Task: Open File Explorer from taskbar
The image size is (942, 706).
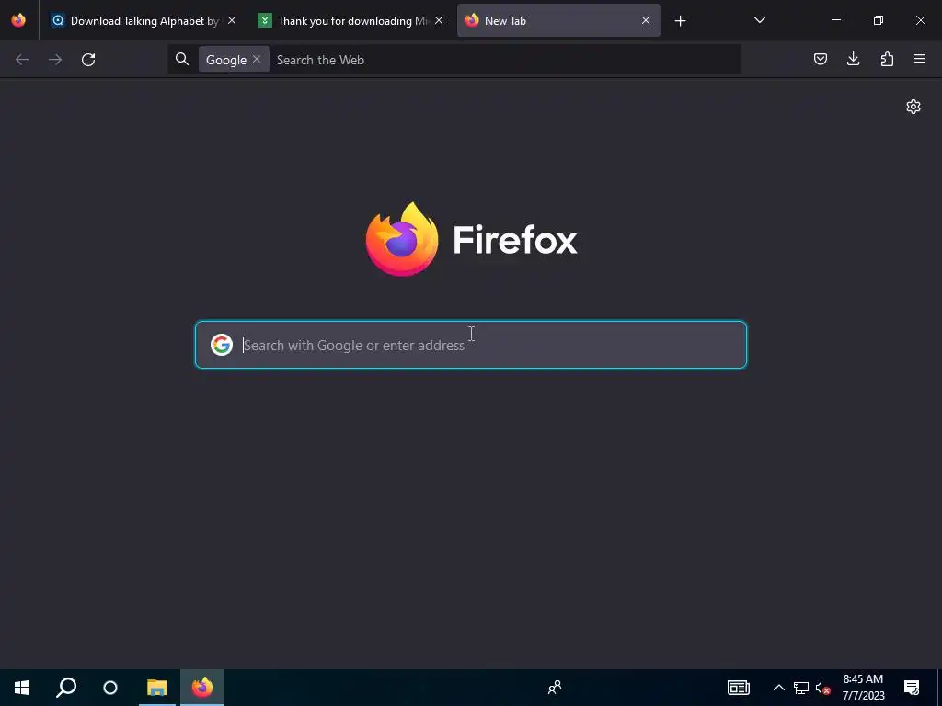Action: tap(156, 688)
